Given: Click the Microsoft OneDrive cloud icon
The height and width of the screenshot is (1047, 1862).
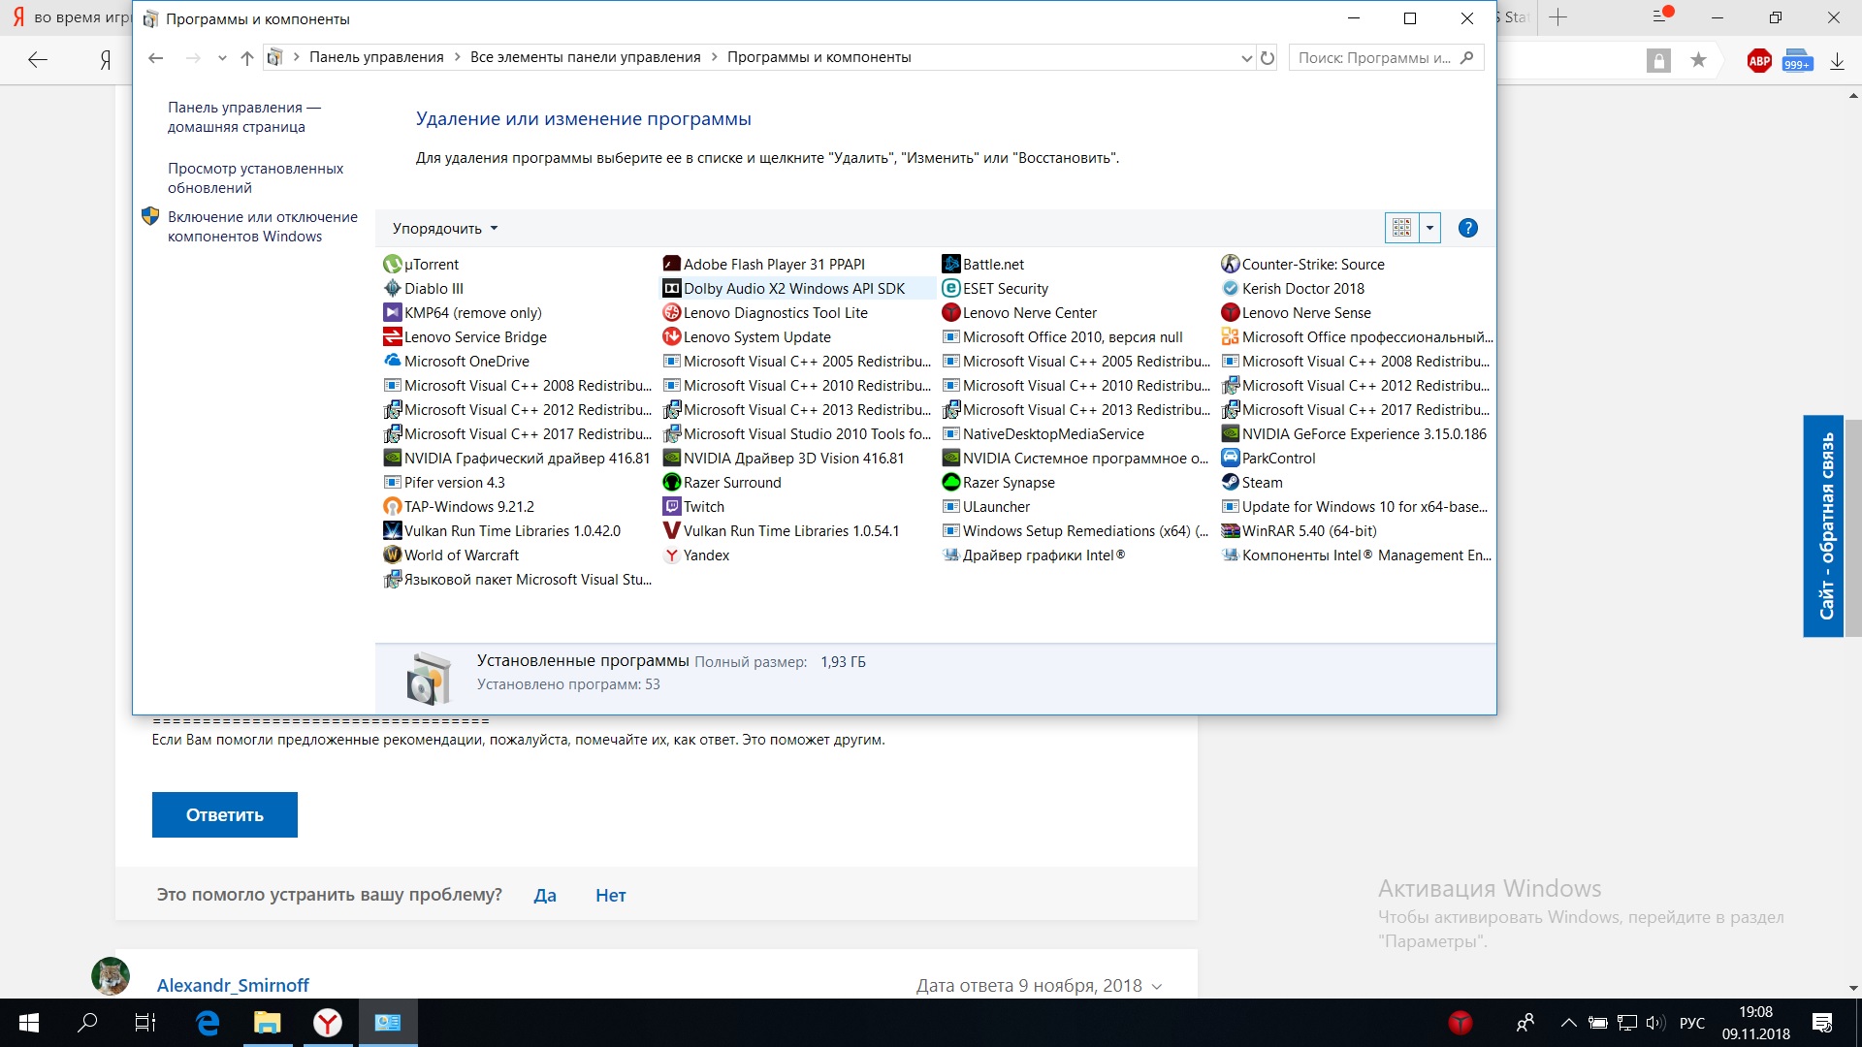Looking at the screenshot, I should tap(393, 361).
